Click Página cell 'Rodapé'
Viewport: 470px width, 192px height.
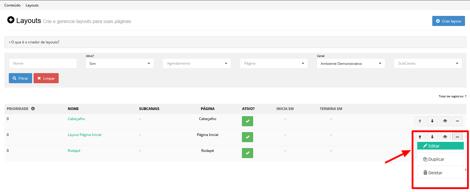click(208, 151)
